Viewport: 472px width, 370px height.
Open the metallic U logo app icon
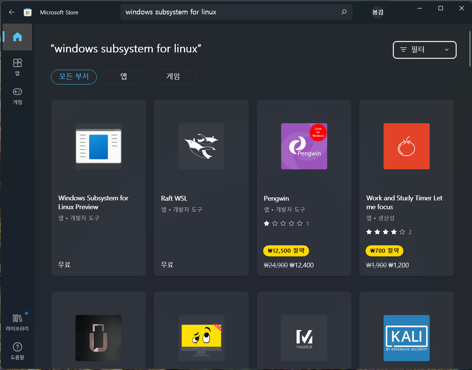click(x=98, y=338)
